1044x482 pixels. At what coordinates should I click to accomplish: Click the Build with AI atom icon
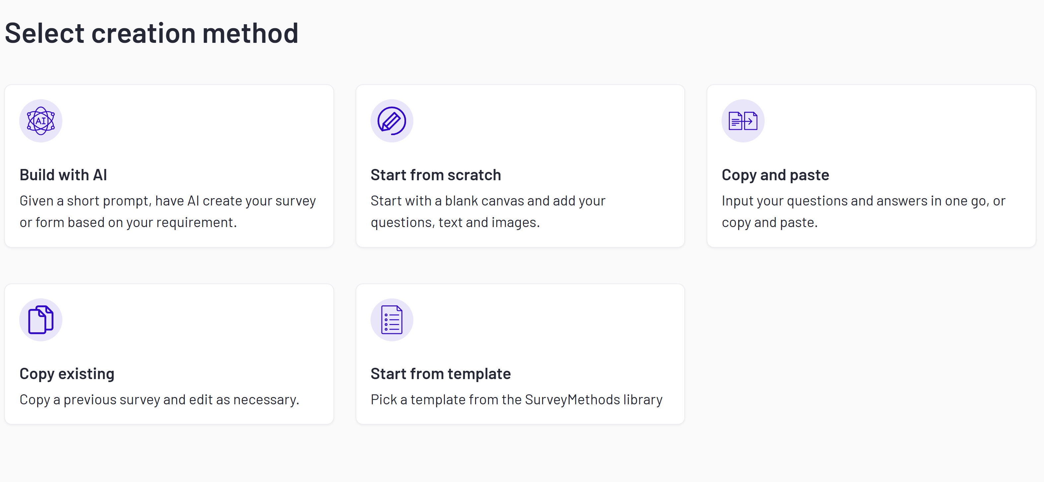pos(40,121)
